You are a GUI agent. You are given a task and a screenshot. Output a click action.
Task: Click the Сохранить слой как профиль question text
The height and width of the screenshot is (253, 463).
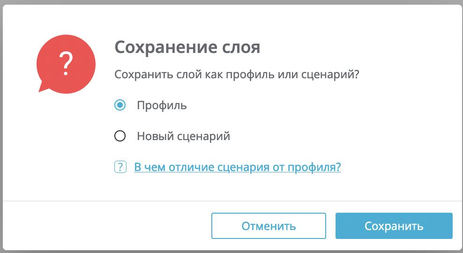237,74
